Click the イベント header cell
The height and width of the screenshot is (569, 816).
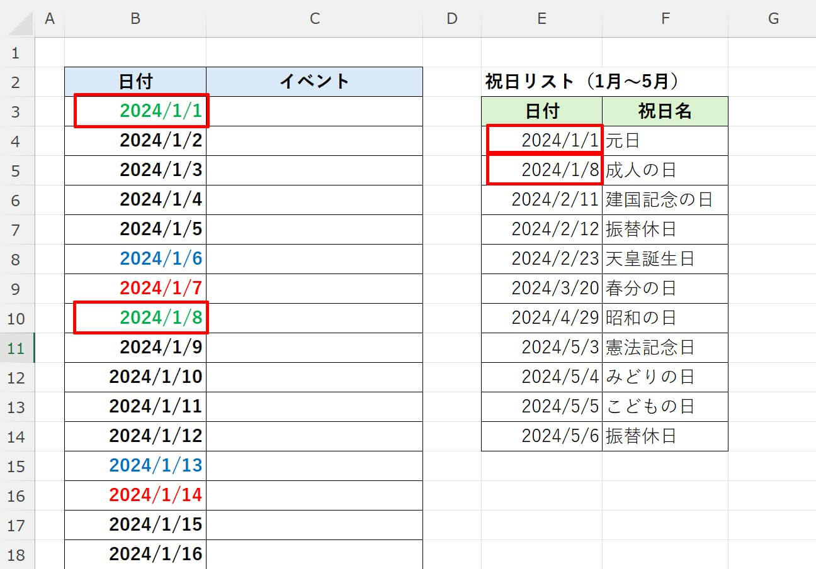[315, 82]
